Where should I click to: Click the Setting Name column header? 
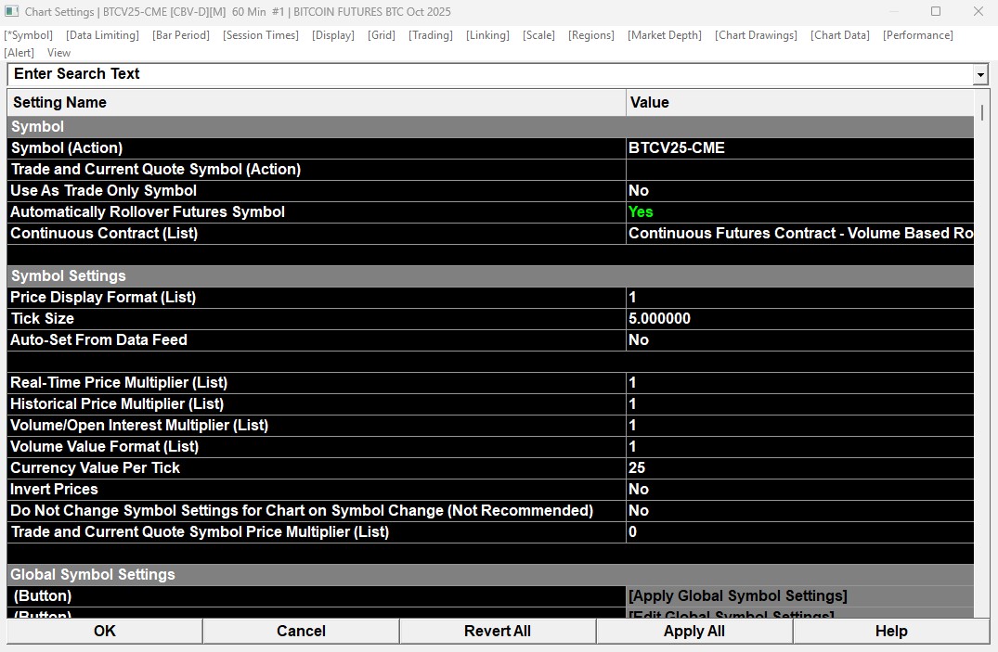pos(317,102)
